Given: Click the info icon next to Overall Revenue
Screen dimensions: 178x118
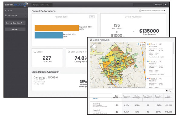Looking at the screenshot, I should pos(141,17).
